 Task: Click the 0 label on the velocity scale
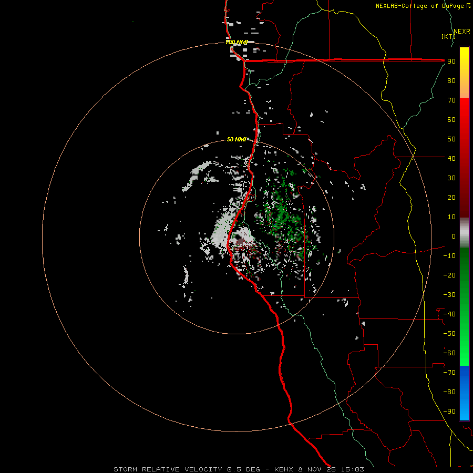tap(454, 236)
